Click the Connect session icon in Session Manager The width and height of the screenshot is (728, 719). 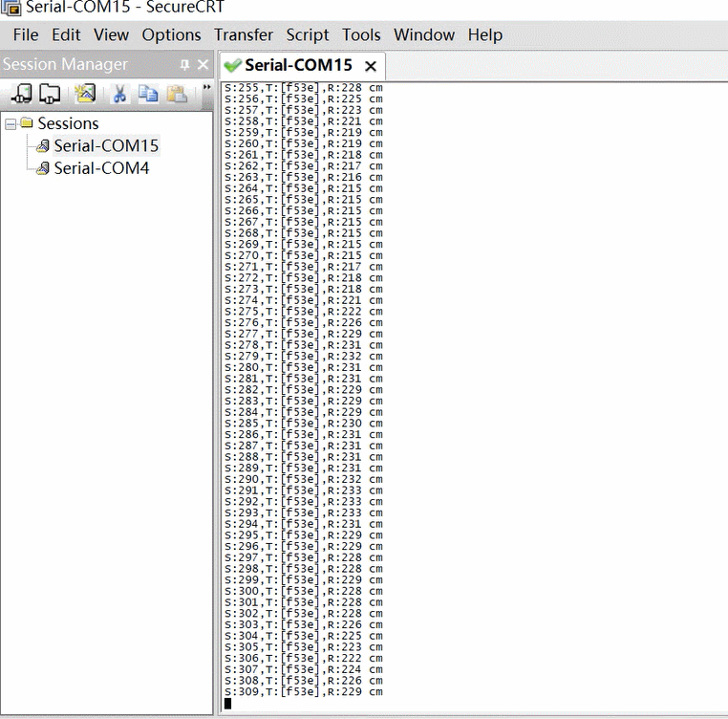pyautogui.click(x=21, y=94)
